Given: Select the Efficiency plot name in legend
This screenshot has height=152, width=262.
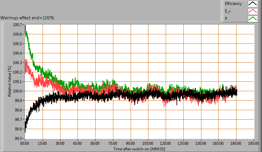Looking at the screenshot, I should coord(233,4).
